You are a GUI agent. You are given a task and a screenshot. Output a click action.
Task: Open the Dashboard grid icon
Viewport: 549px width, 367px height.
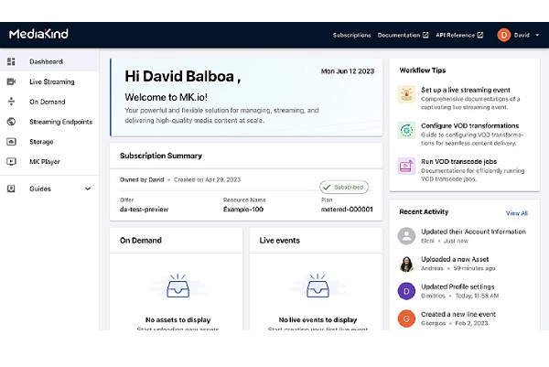[x=11, y=61]
